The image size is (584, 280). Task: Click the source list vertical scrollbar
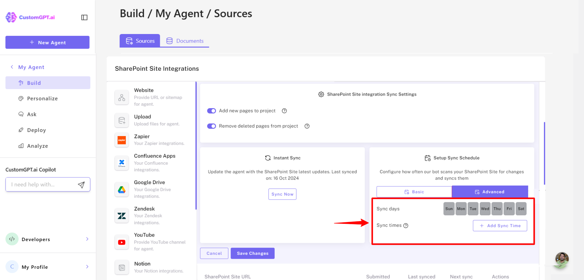coord(196,146)
